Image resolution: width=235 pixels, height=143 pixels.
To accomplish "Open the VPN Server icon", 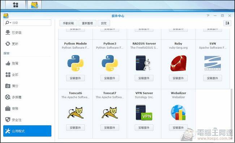I will click(x=144, y=112).
